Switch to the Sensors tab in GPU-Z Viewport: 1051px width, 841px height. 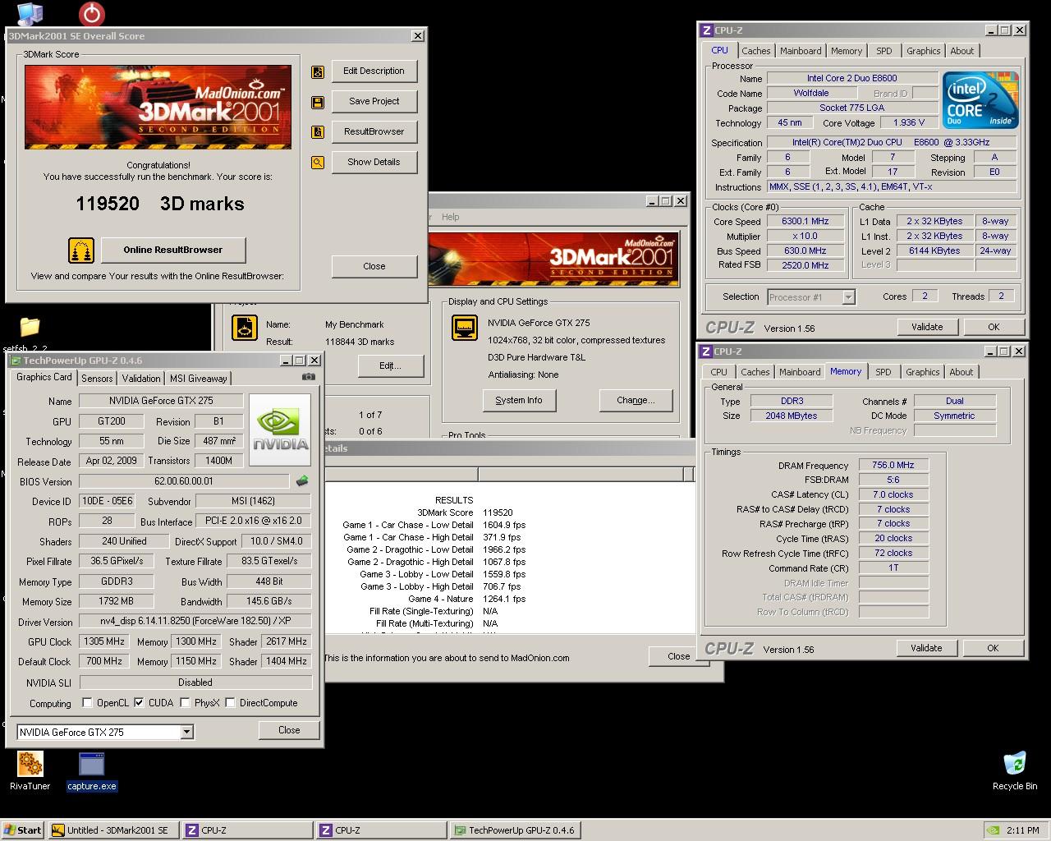tap(97, 379)
